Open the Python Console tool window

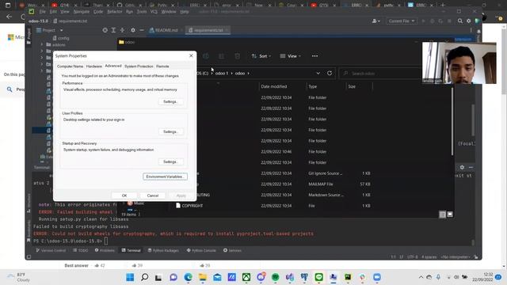pos(201,250)
